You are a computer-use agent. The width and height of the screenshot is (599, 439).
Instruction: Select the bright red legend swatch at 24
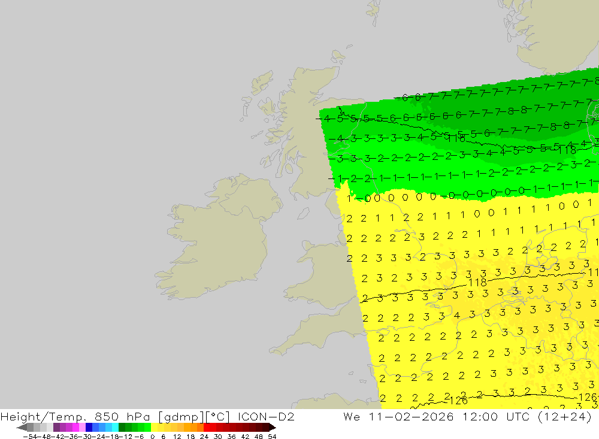[207, 428]
